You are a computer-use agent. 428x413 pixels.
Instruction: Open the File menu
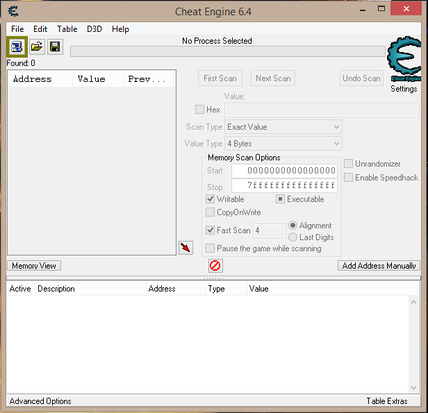(17, 29)
